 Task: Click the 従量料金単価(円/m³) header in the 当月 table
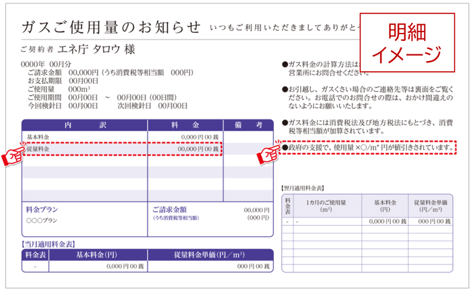[x=209, y=255]
